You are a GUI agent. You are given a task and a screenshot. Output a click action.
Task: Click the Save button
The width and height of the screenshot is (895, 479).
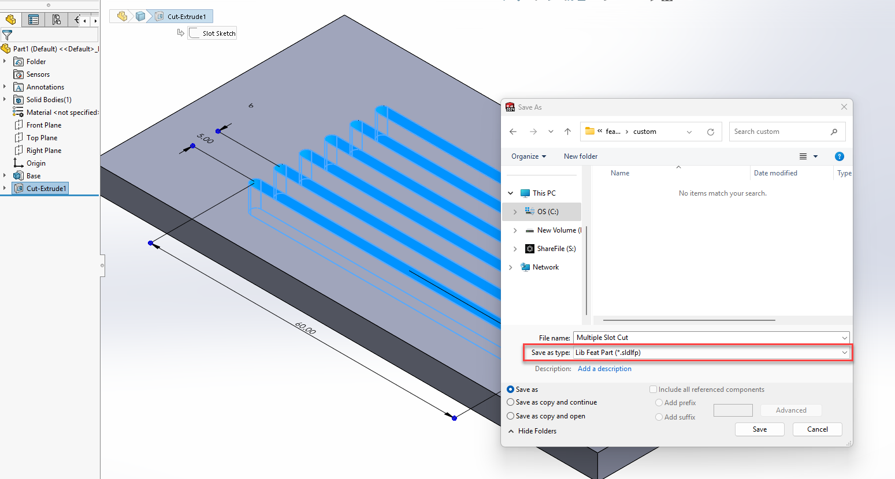[760, 429]
